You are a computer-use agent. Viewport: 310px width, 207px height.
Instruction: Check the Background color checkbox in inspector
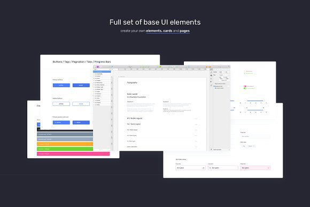pos(214,86)
